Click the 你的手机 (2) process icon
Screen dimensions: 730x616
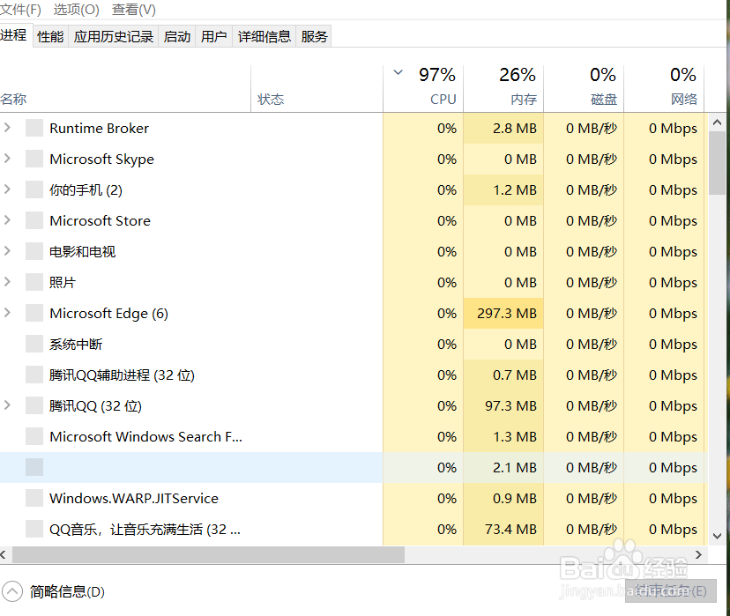(x=34, y=189)
